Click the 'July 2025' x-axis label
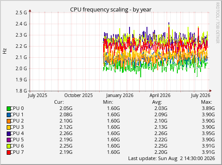Screen dimensions: 222x165 coord(38,96)
